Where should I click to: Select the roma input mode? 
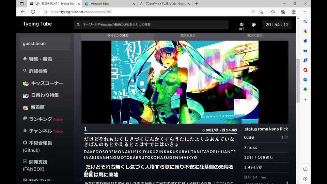tap(263, 129)
